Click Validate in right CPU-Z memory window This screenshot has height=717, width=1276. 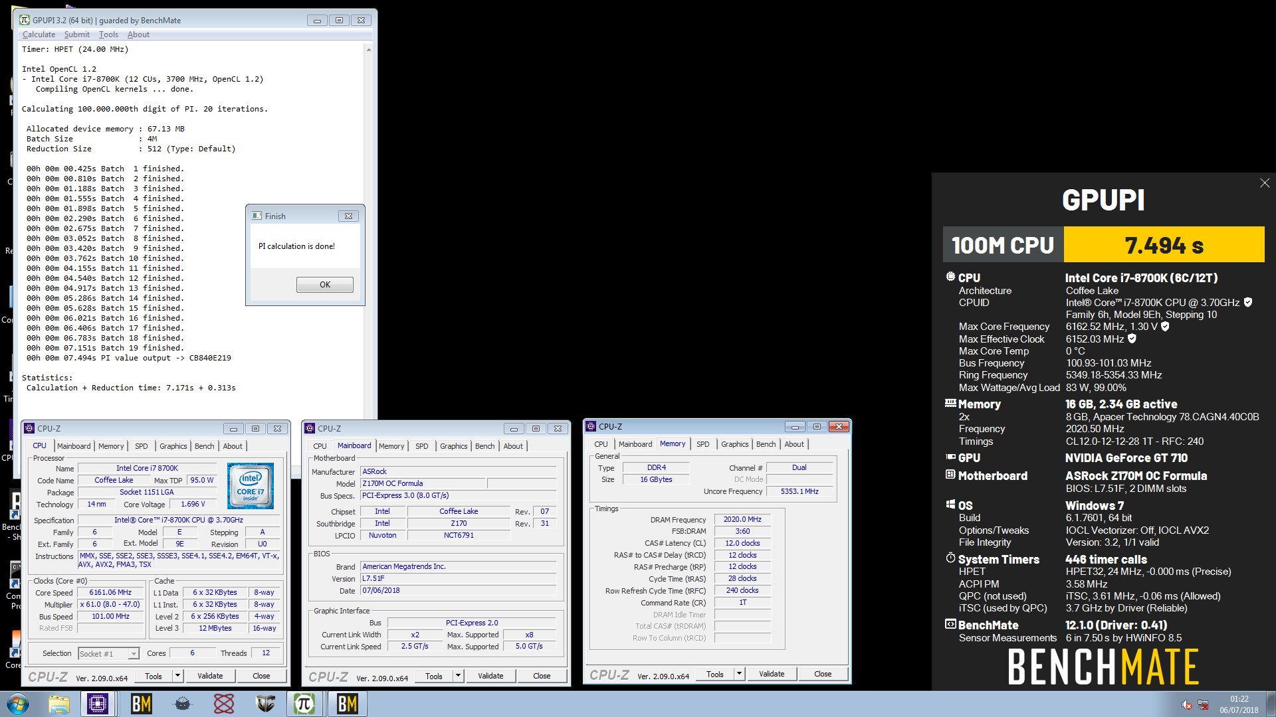tap(772, 674)
